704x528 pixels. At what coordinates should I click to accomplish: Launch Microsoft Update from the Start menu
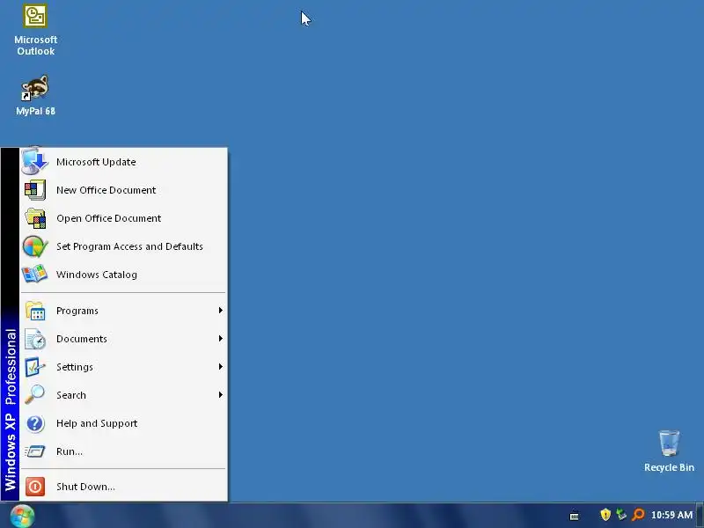click(123, 162)
